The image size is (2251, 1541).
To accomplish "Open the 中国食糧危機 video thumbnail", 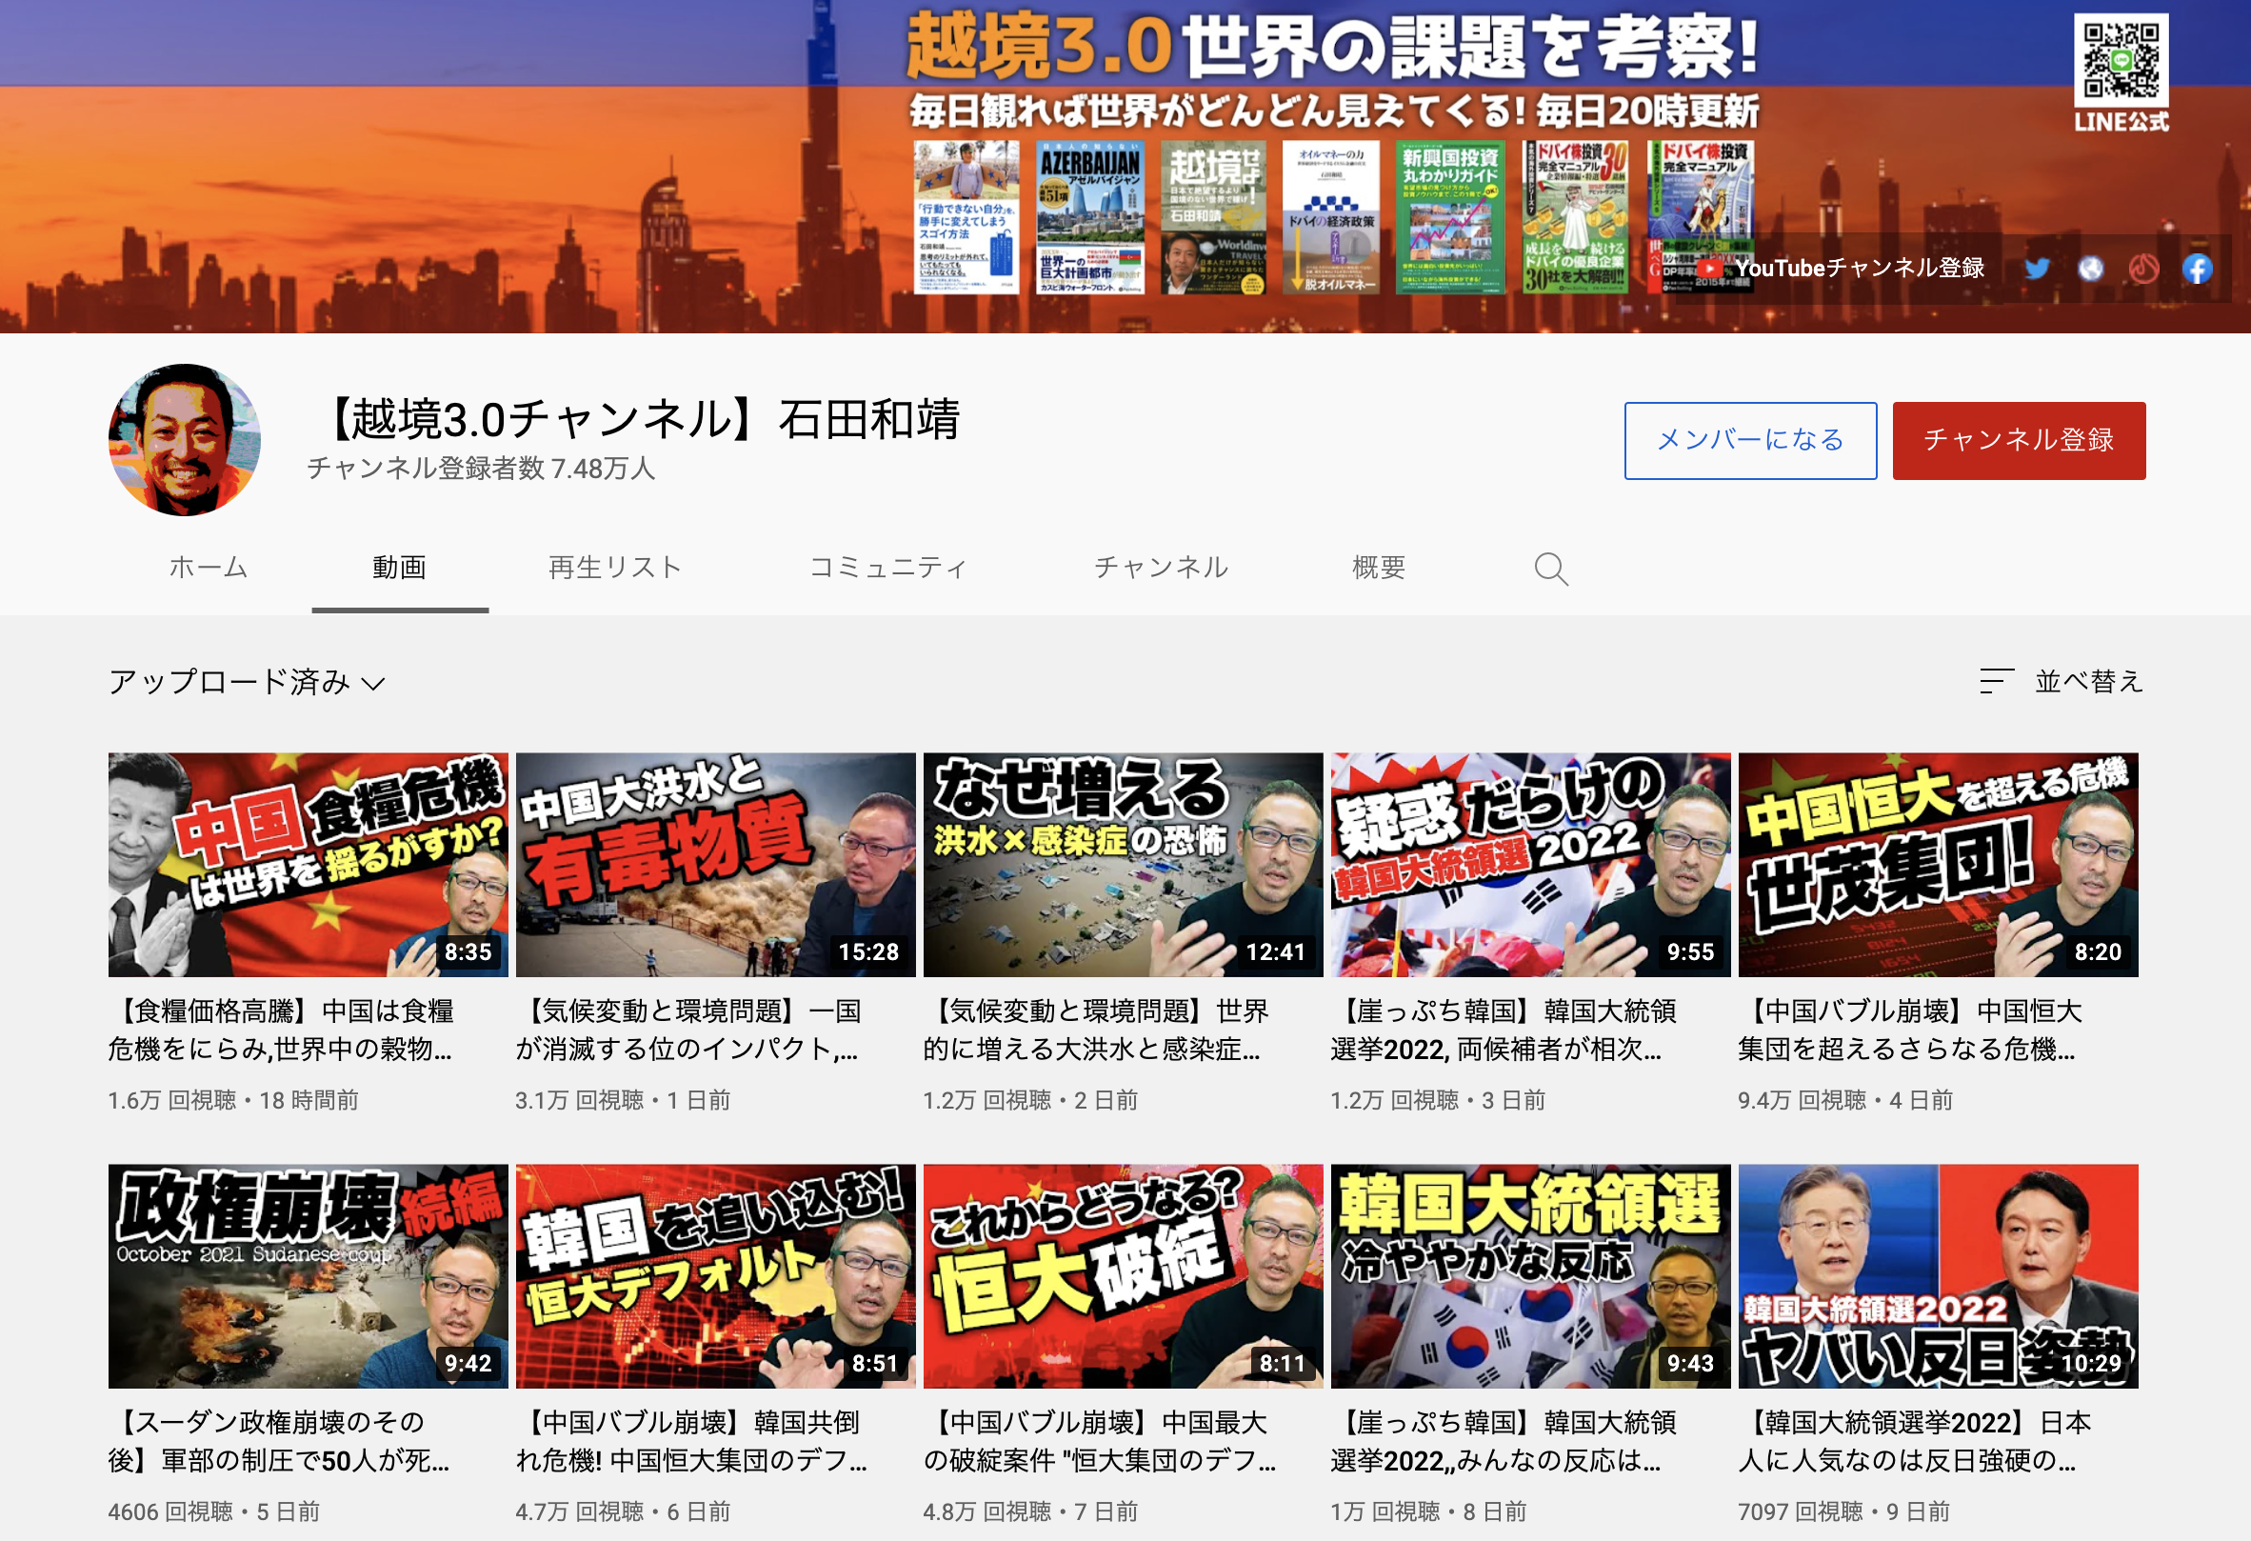I will [308, 864].
